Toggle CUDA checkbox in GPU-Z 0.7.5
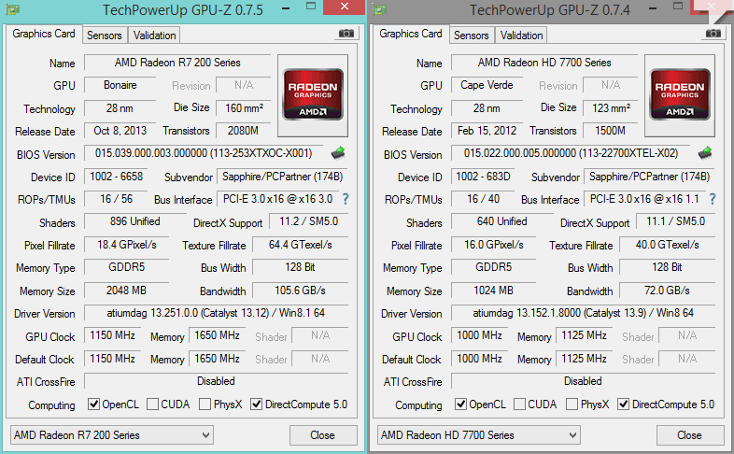This screenshot has height=454, width=734. click(x=152, y=404)
